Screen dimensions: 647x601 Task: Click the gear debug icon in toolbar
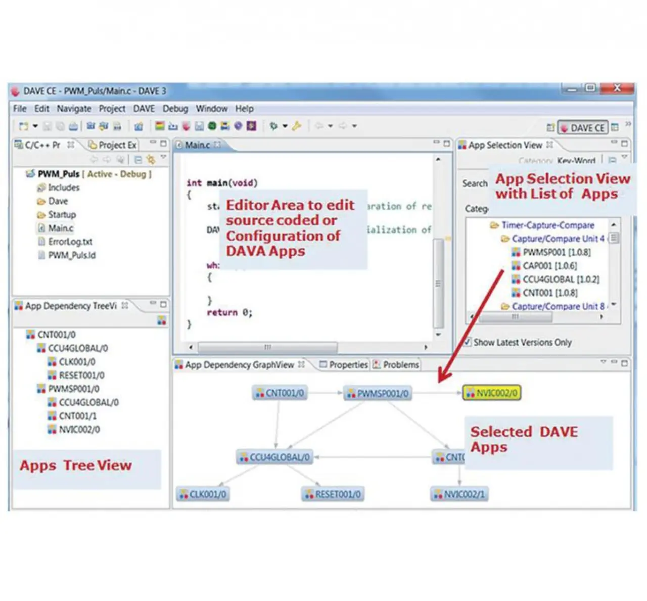[x=273, y=126]
